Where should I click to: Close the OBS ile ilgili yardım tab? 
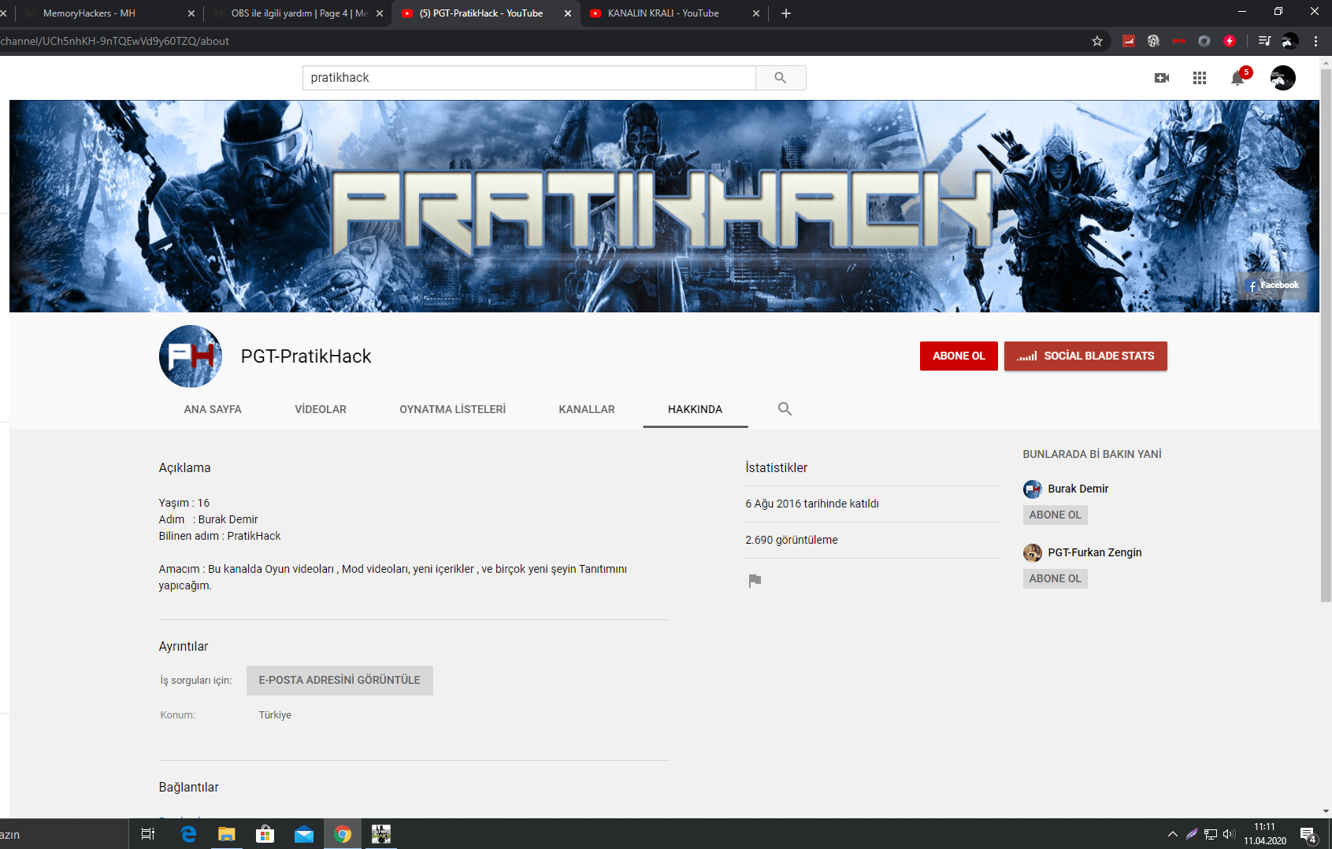click(380, 13)
